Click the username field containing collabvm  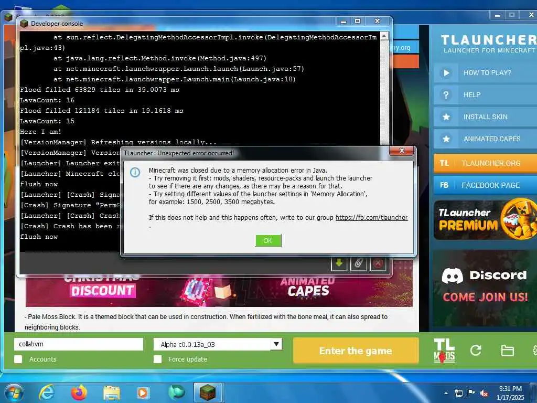tap(79, 344)
